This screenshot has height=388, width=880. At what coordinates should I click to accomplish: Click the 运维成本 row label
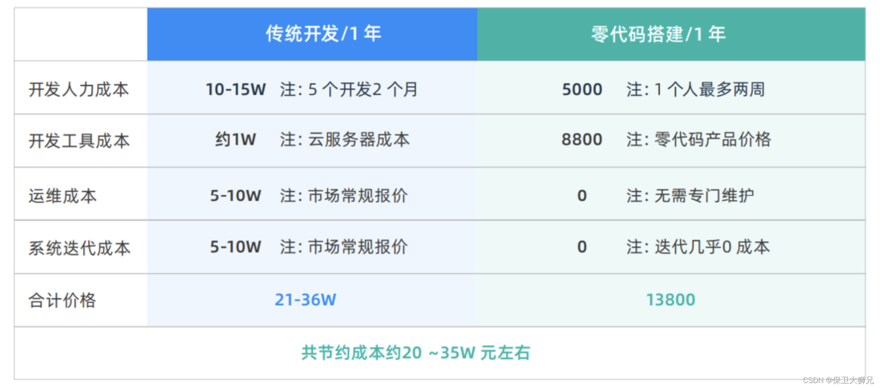click(x=62, y=196)
